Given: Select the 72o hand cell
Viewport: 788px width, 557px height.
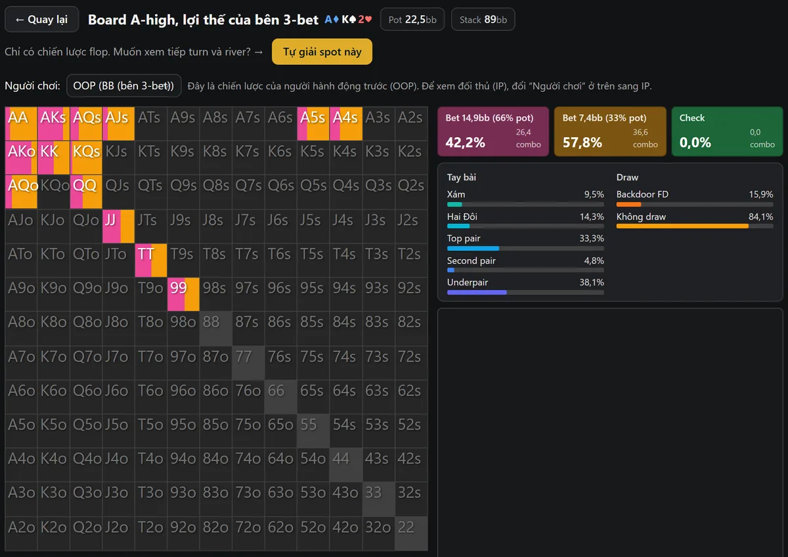Looking at the screenshot, I should tap(248, 533).
